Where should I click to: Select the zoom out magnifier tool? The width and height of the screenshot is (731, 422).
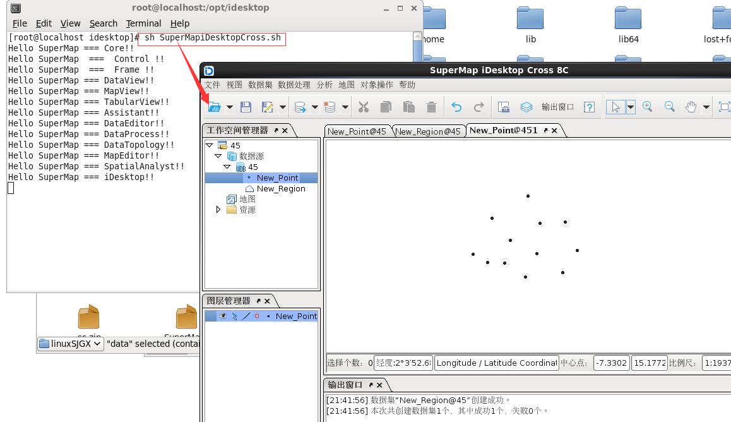click(670, 106)
